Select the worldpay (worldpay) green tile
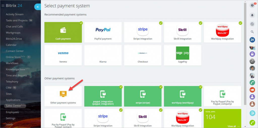Viewport: 258px width, 128px height. 183,96
